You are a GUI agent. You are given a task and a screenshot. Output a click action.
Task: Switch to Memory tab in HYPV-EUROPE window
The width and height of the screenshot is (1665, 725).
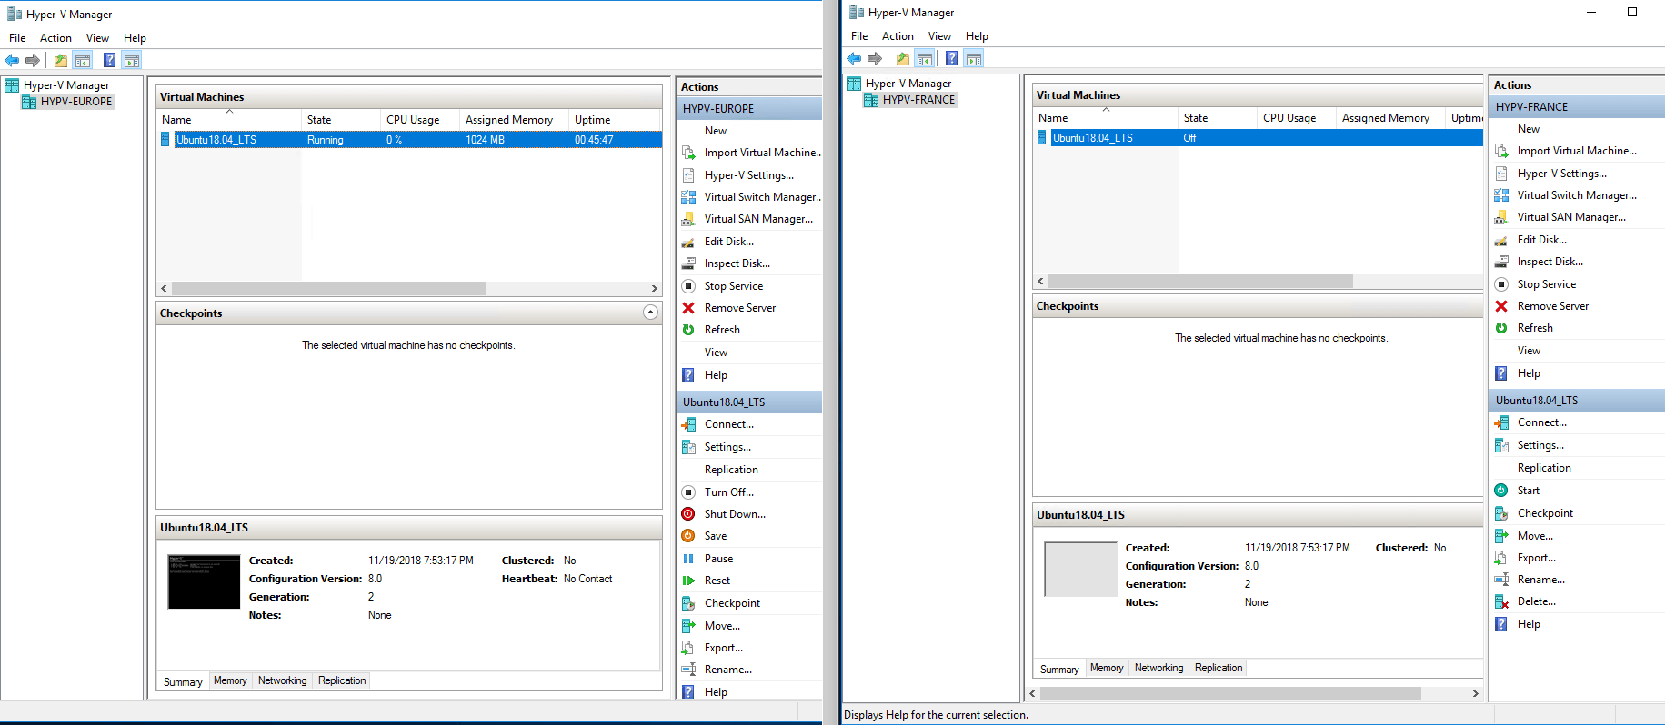point(230,680)
